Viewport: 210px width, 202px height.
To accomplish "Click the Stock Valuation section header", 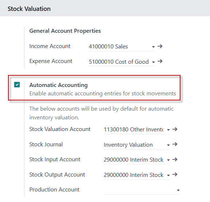I will [x=29, y=9].
